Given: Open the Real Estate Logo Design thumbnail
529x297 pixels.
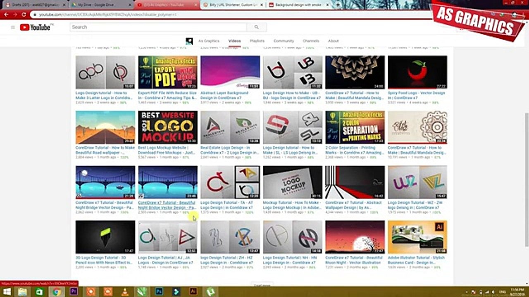Looking at the screenshot, I should (x=230, y=127).
